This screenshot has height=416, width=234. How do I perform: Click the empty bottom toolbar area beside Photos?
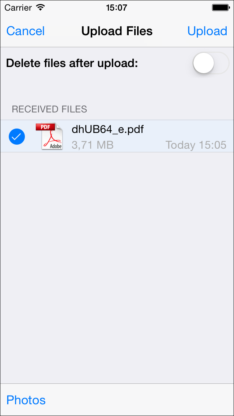click(140, 400)
